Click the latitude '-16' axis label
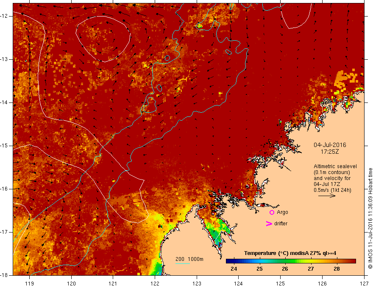The height and width of the screenshot is (288, 373). pyautogui.click(x=4, y=189)
